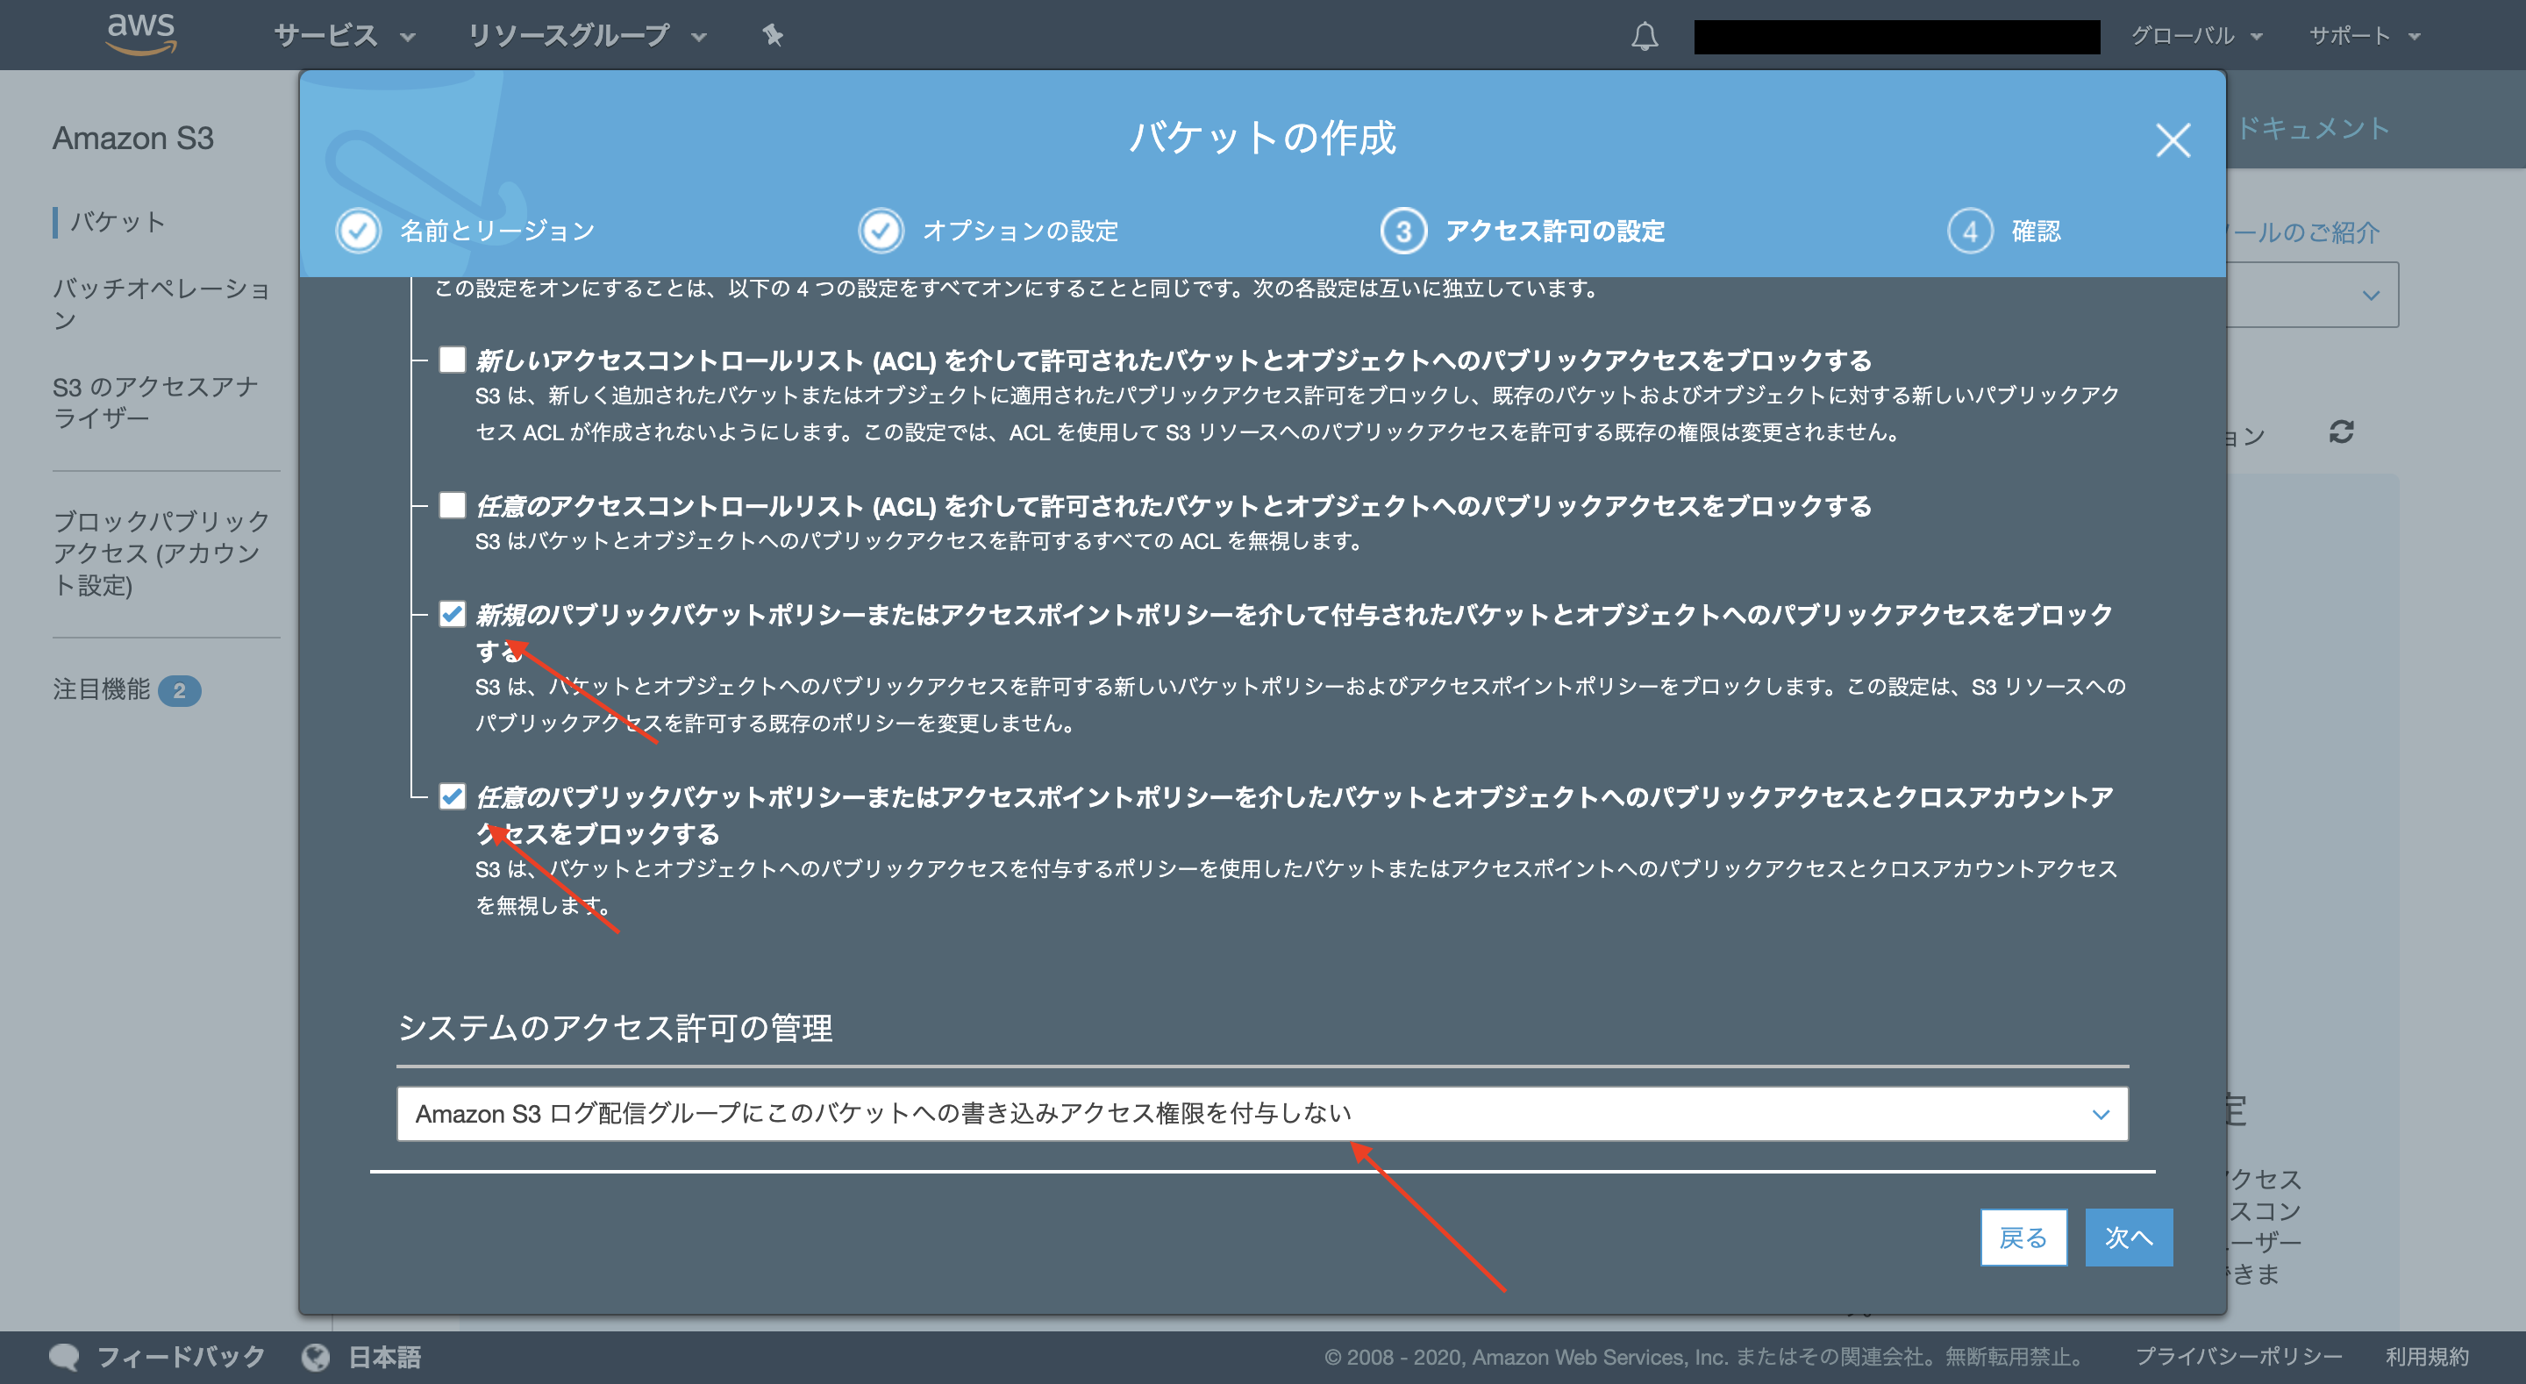Click the 注目機能 count badge 2
The width and height of the screenshot is (2526, 1384).
pyautogui.click(x=180, y=690)
